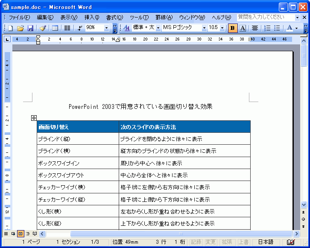Image resolution: width=310 pixels, height=248 pixels.
Task: Switch to Normal view
Action: coord(6,234)
